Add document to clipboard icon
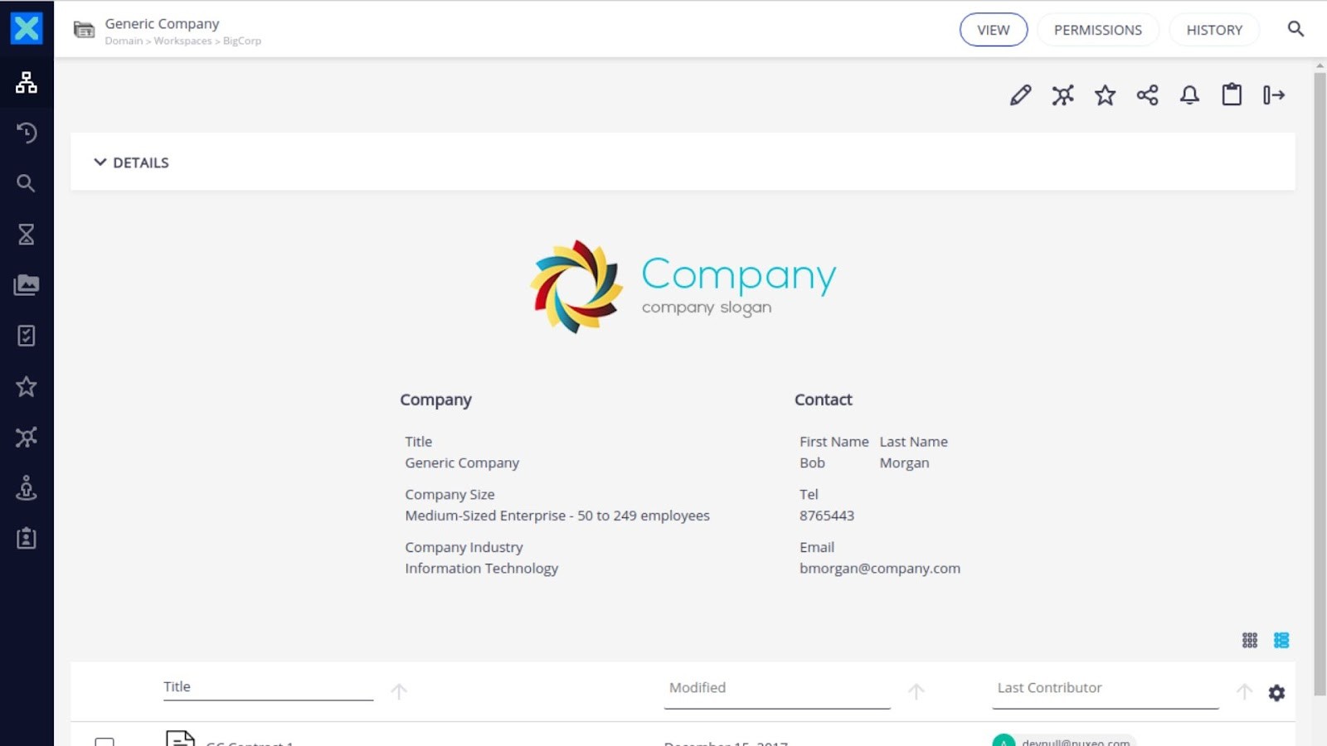The width and height of the screenshot is (1327, 746). [x=1232, y=94]
